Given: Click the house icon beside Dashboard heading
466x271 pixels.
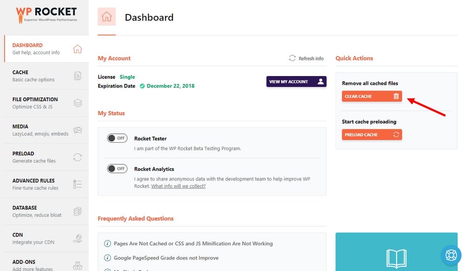Looking at the screenshot, I should point(107,17).
